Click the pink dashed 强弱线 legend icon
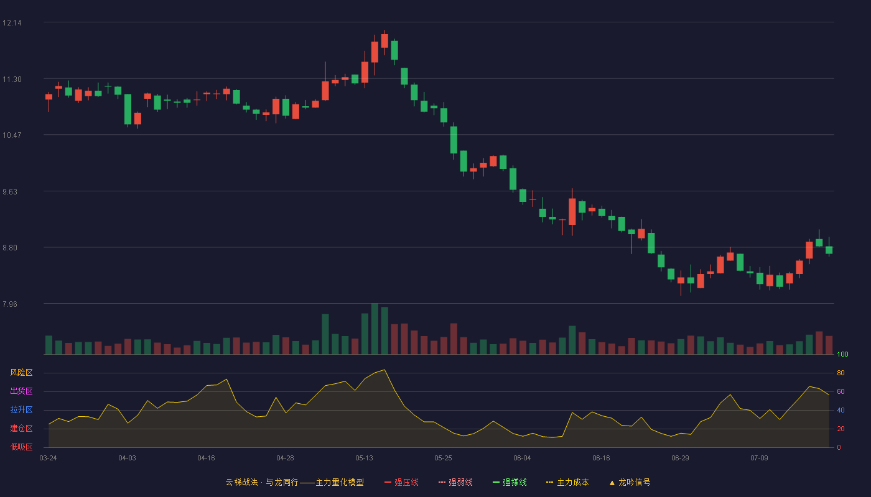 point(442,482)
